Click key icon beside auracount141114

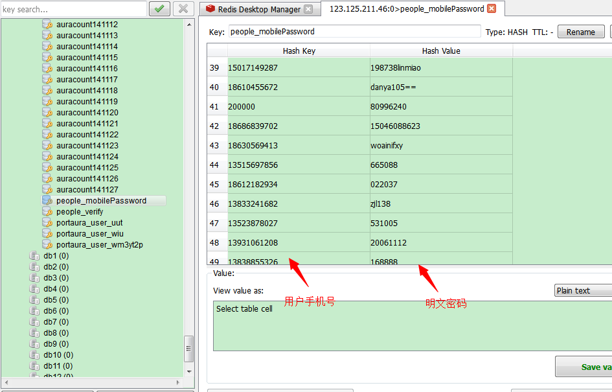pos(47,46)
